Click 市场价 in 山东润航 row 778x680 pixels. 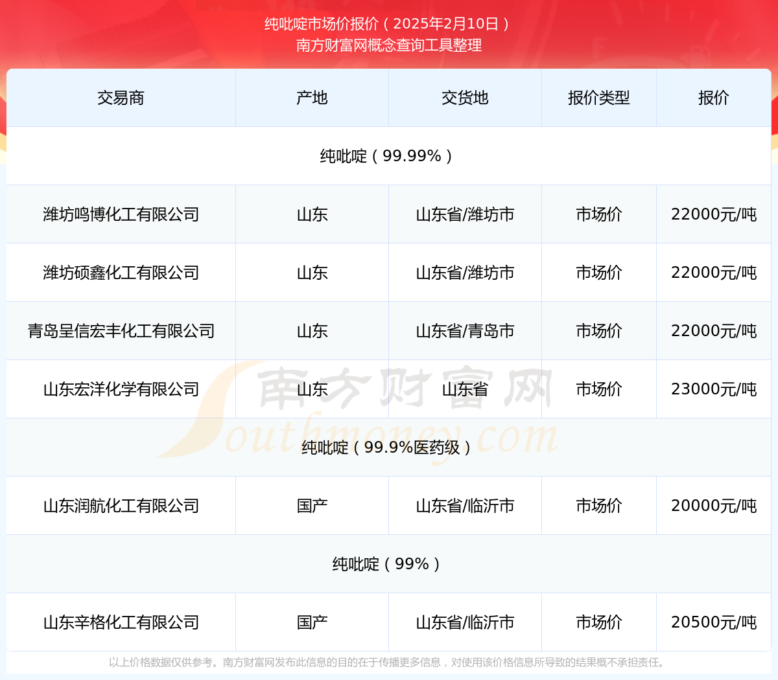coord(599,506)
